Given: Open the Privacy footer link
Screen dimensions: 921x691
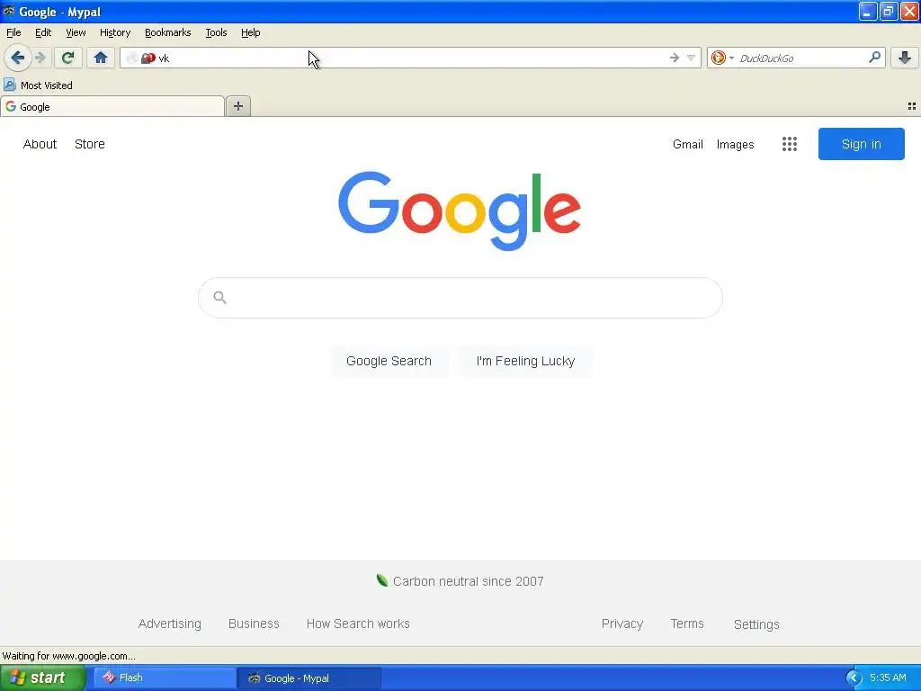Looking at the screenshot, I should 622,624.
